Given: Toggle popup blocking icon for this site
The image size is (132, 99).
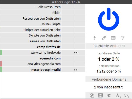Looking at the screenshot, I should tap(92, 95).
